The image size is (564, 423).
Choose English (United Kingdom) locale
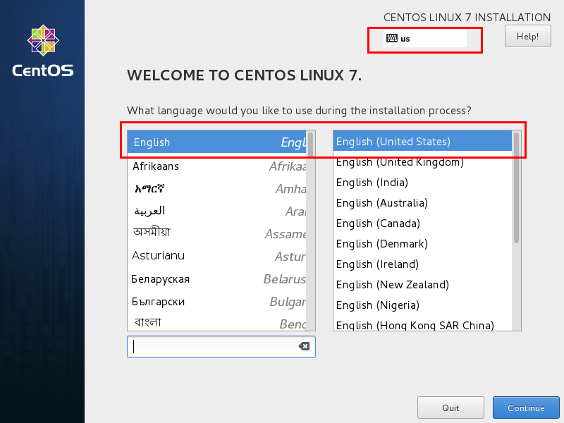pyautogui.click(x=402, y=162)
